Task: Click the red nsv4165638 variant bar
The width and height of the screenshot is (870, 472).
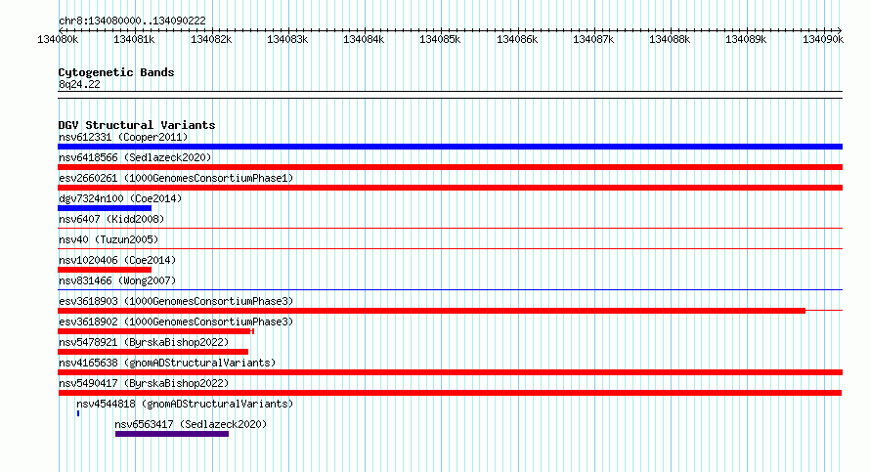Action: pyautogui.click(x=450, y=372)
